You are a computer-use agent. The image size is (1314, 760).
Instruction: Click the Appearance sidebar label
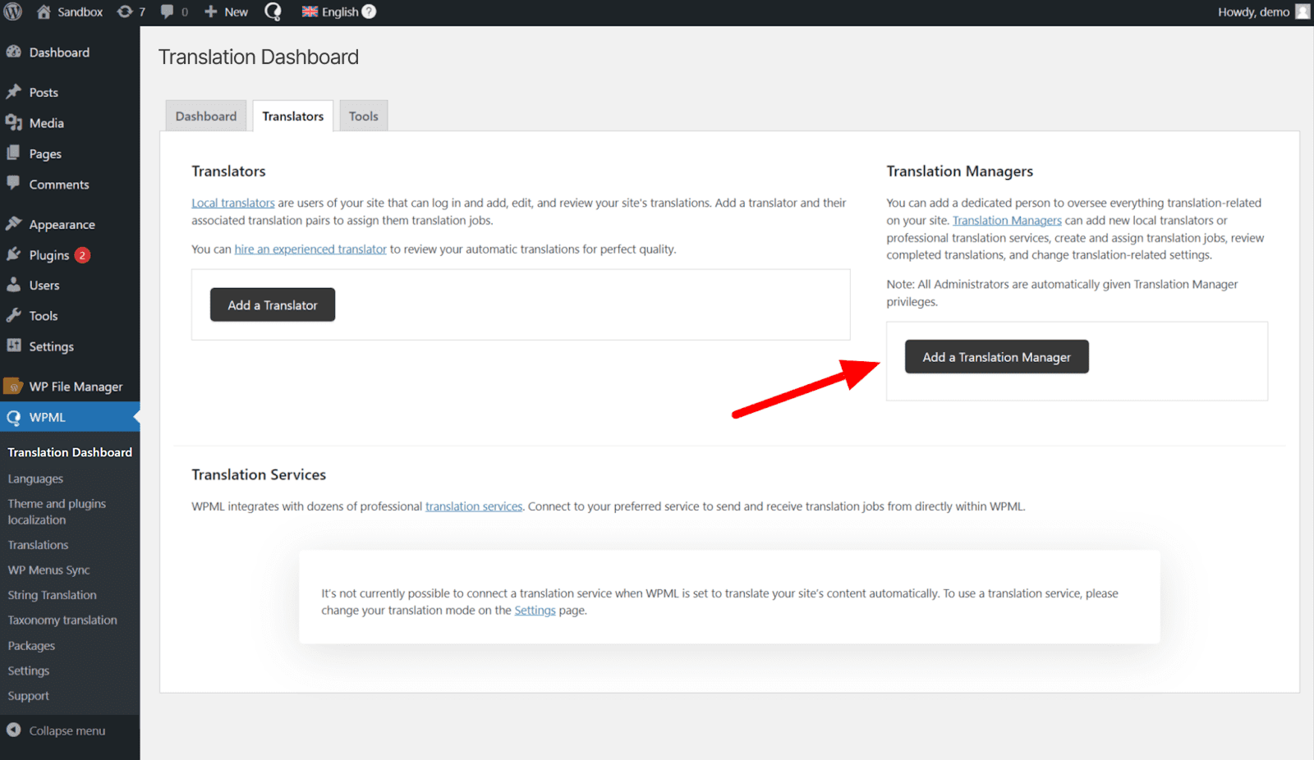62,224
